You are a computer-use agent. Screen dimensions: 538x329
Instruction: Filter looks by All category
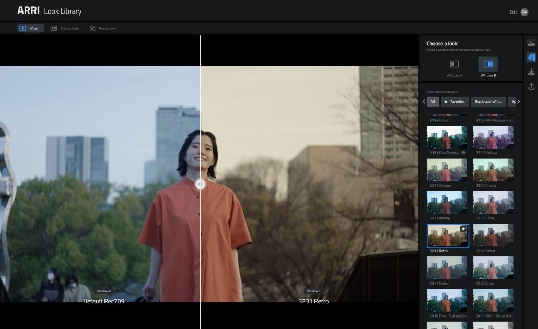point(432,102)
